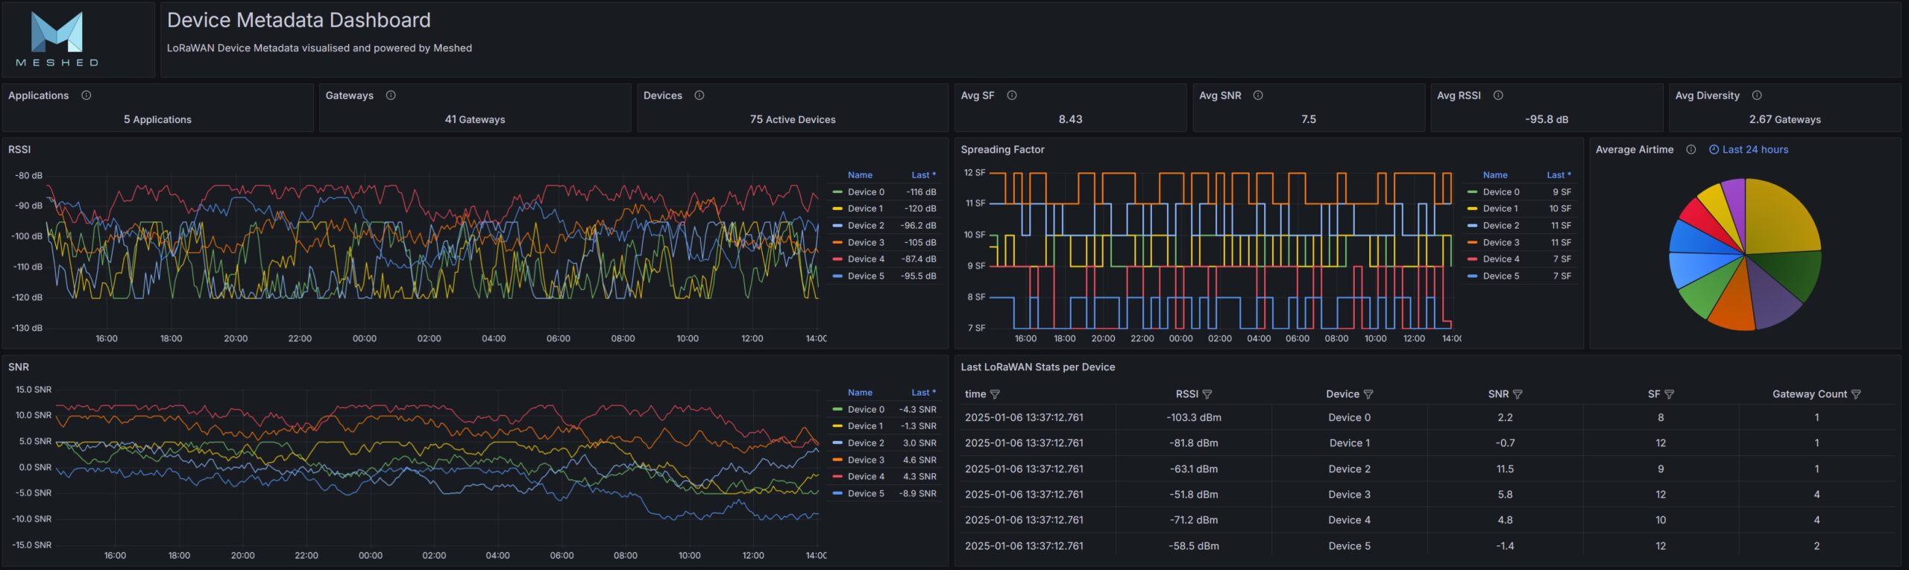Open the Applications panel info icon

point(87,95)
